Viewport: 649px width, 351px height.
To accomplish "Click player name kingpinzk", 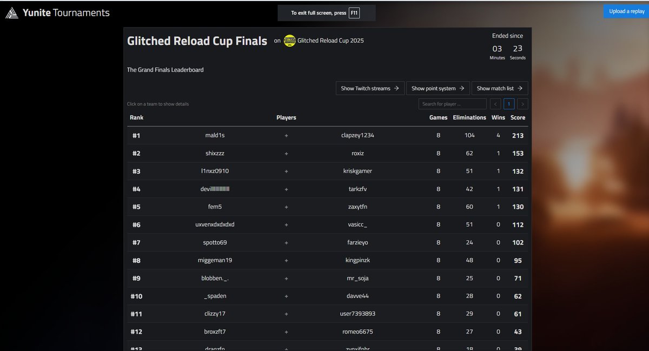I will coord(357,260).
